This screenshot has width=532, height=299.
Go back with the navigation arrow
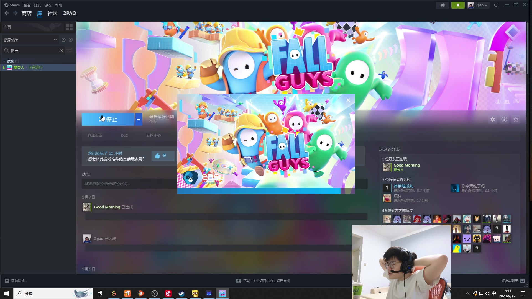pyautogui.click(x=7, y=13)
